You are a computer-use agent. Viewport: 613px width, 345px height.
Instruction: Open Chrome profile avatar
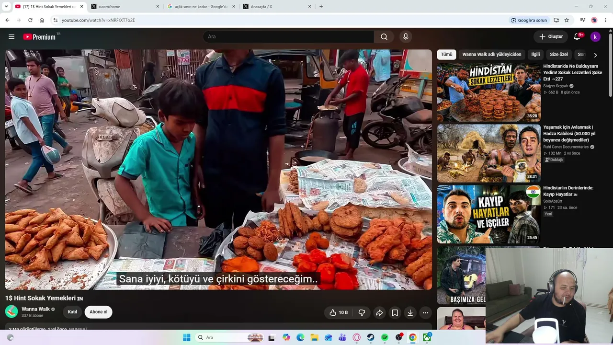click(594, 20)
